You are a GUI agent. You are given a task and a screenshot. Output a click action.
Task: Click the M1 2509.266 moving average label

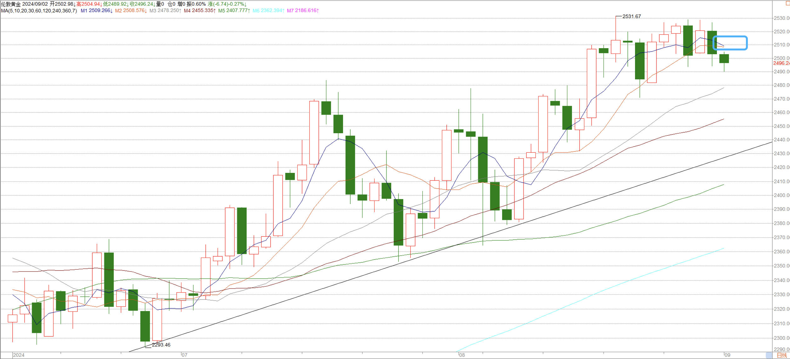click(x=97, y=11)
